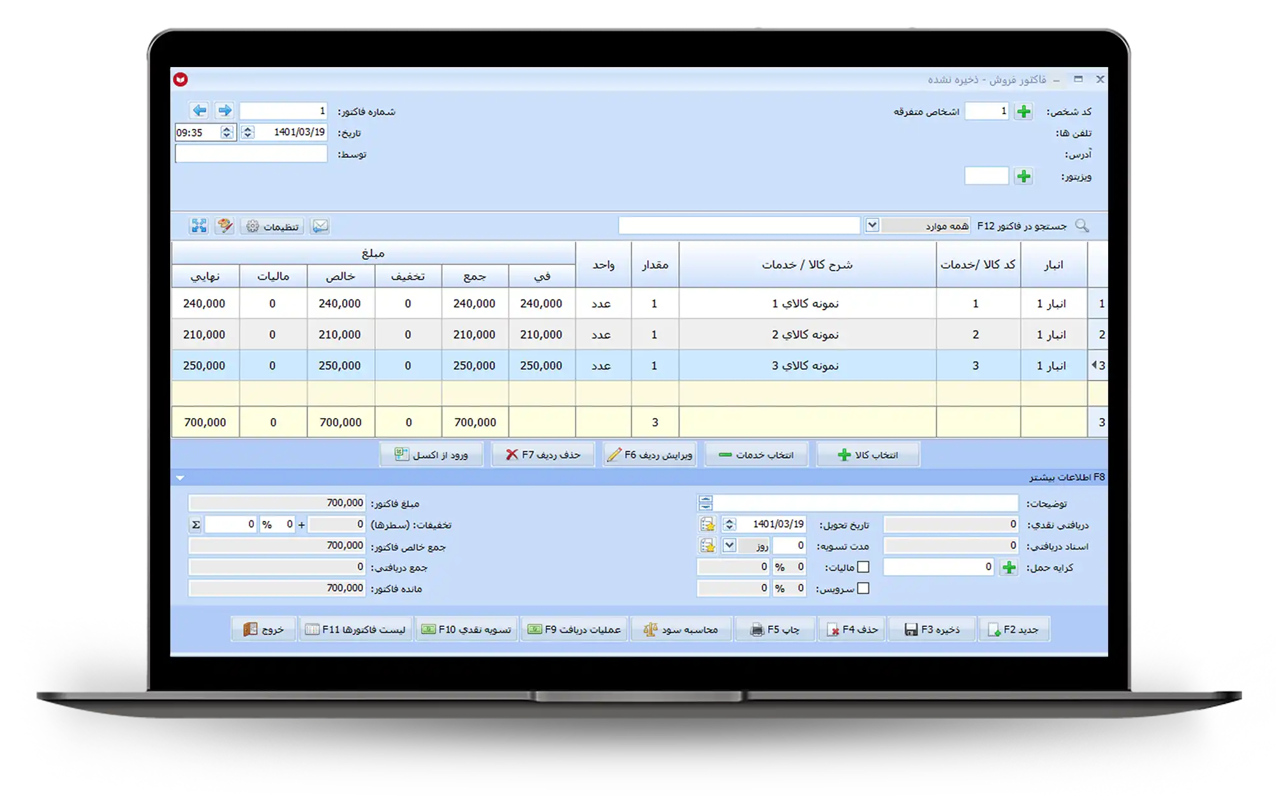Click the sigma sum icon beside discounts
The image size is (1276, 796).
point(196,525)
